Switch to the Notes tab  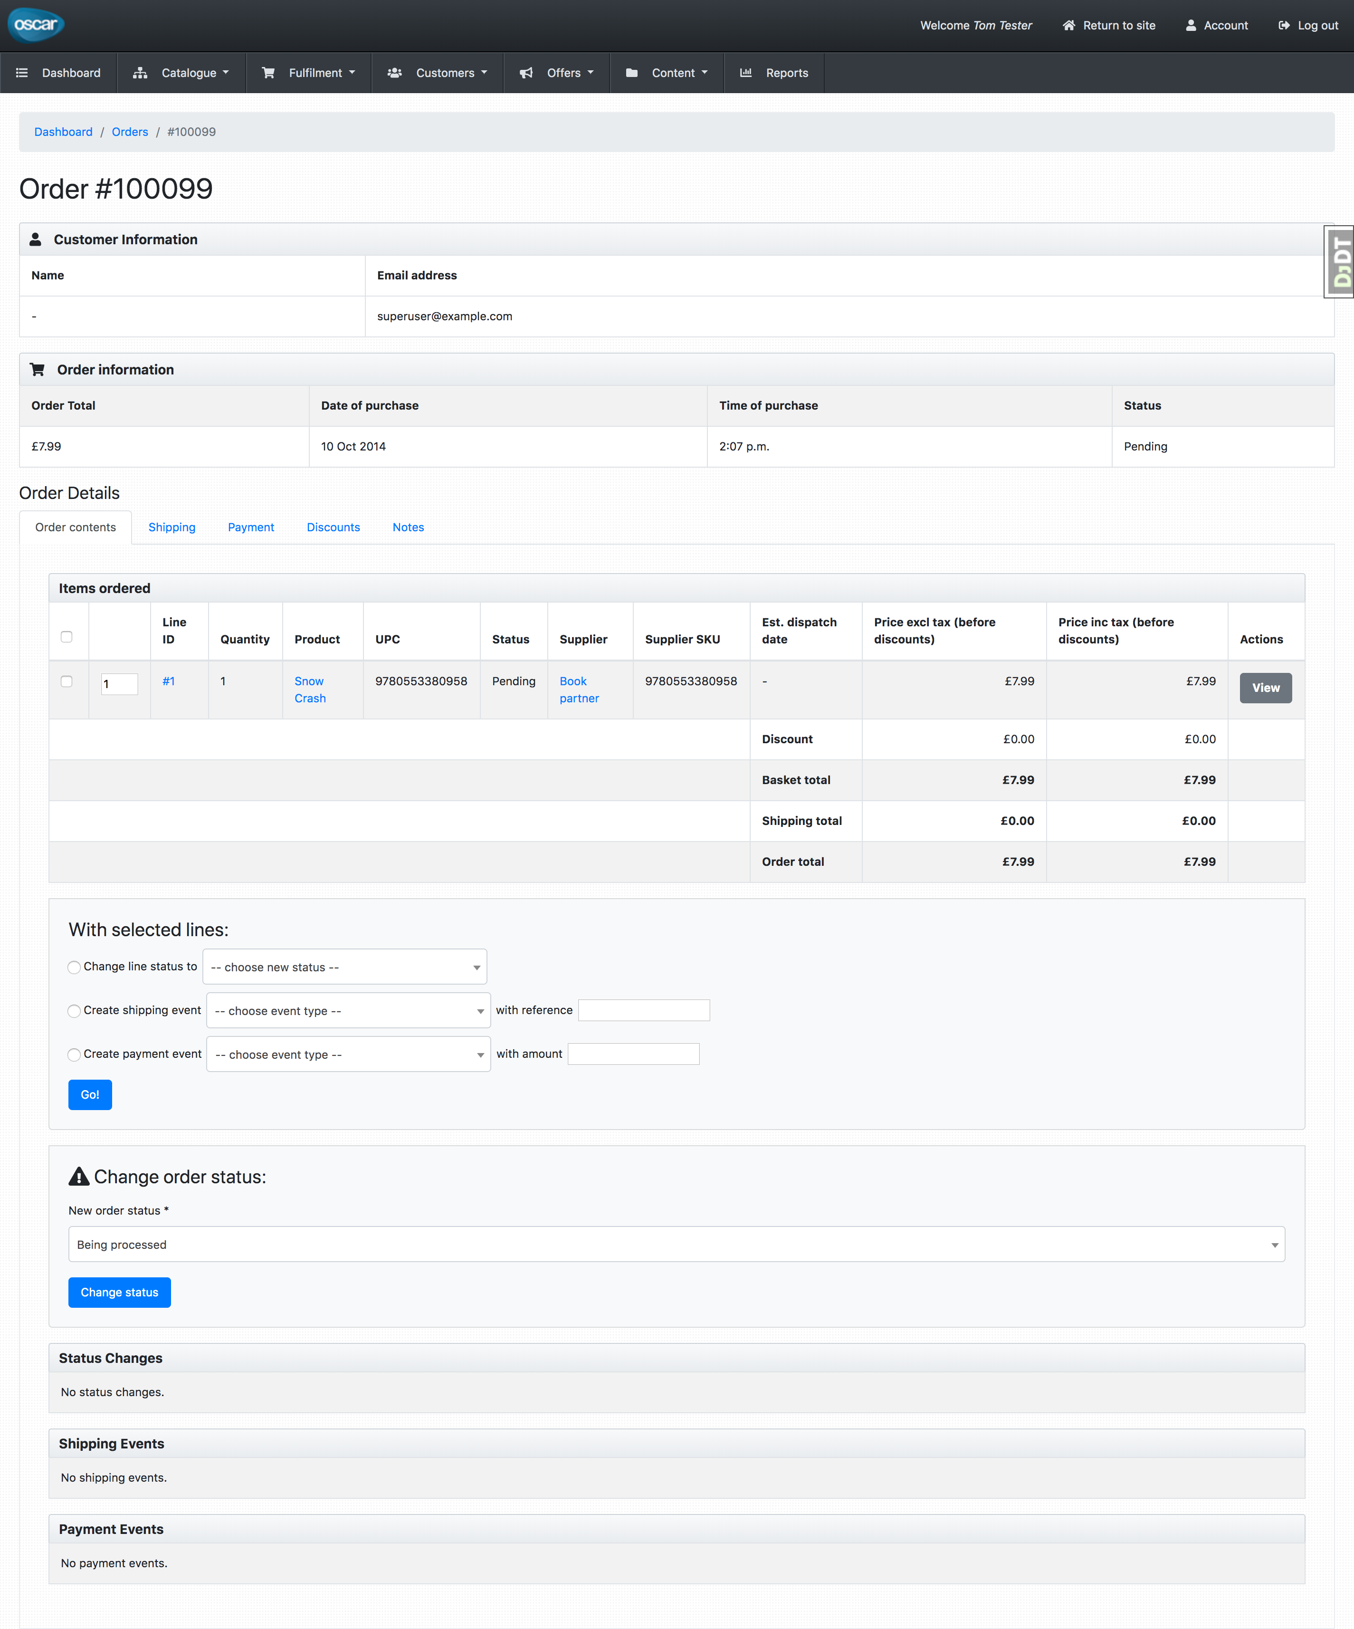[408, 527]
